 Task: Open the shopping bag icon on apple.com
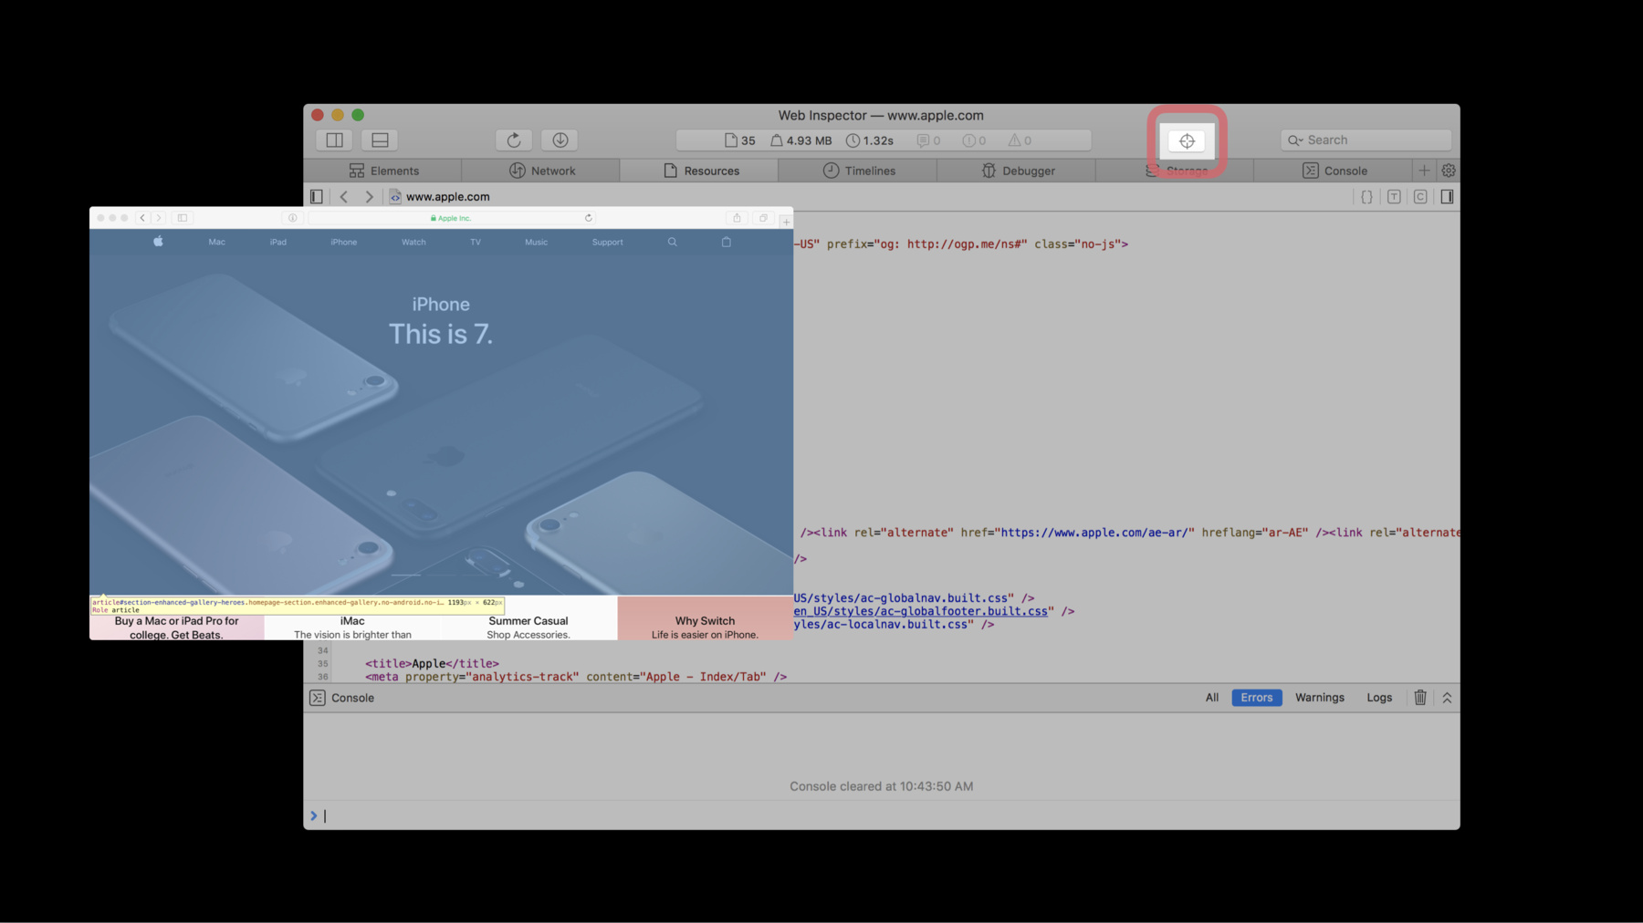pos(727,242)
